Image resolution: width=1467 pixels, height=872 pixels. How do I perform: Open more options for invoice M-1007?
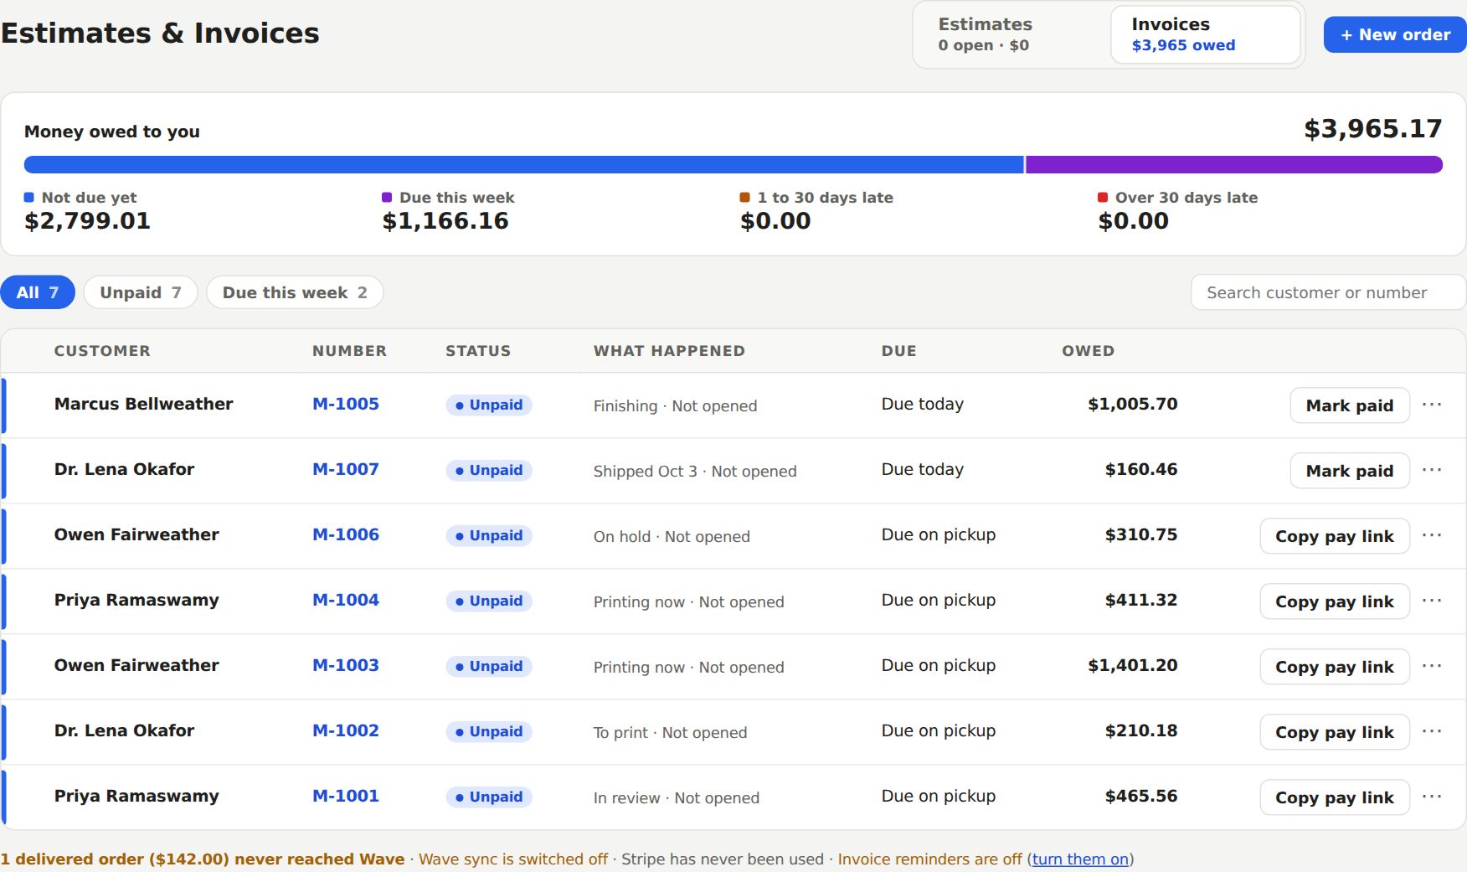pos(1431,470)
